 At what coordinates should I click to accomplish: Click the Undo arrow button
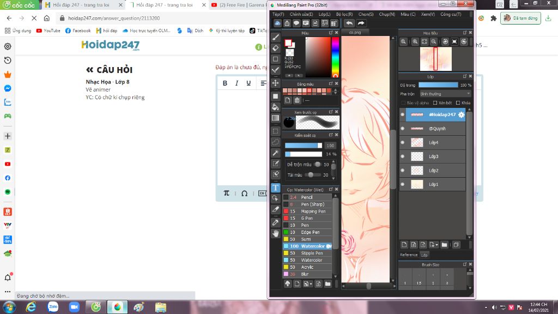349,23
